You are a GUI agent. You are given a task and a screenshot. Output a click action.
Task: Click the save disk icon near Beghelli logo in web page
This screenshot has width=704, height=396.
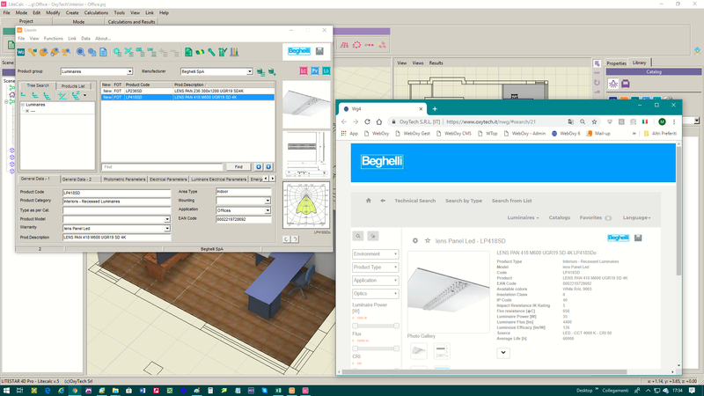pos(638,238)
